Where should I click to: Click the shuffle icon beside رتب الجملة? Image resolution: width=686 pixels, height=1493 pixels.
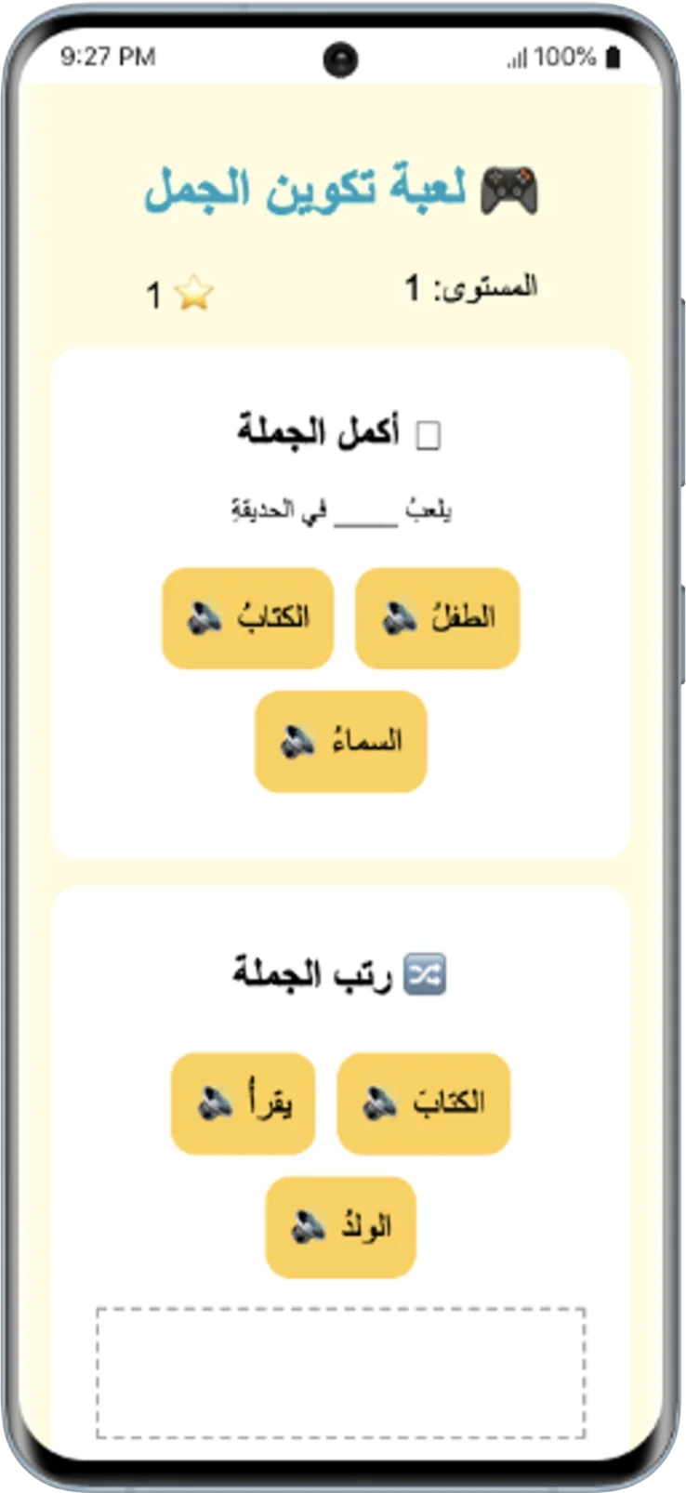(425, 974)
